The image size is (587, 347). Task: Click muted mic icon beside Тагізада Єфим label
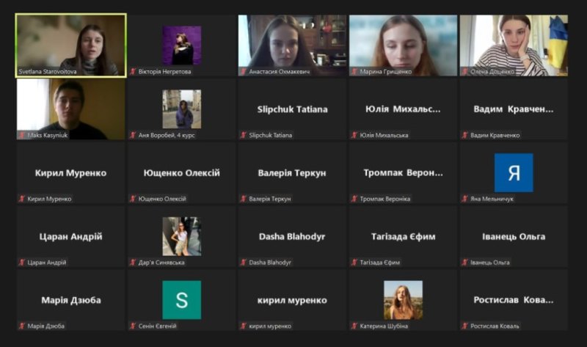[x=354, y=263]
